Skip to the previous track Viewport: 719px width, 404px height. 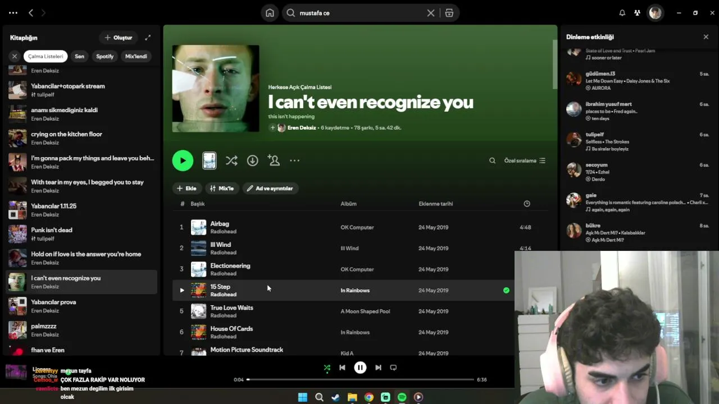click(343, 368)
